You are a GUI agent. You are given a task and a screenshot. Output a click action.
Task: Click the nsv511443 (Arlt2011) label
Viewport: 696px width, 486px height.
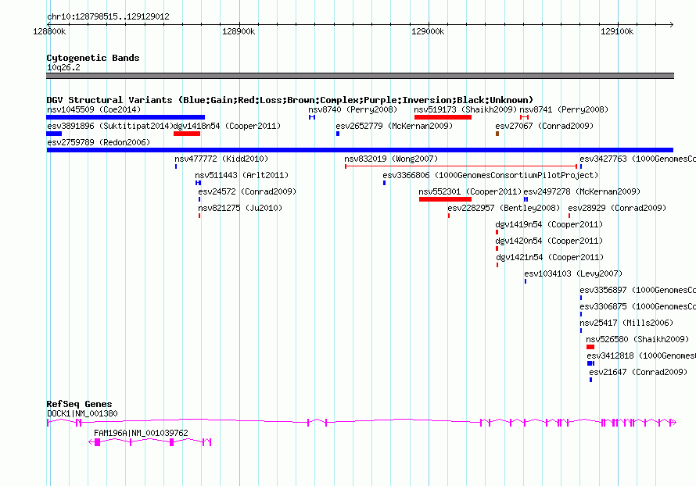click(x=242, y=175)
